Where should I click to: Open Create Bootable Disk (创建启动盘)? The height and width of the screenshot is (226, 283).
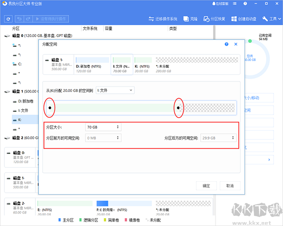point(244,19)
